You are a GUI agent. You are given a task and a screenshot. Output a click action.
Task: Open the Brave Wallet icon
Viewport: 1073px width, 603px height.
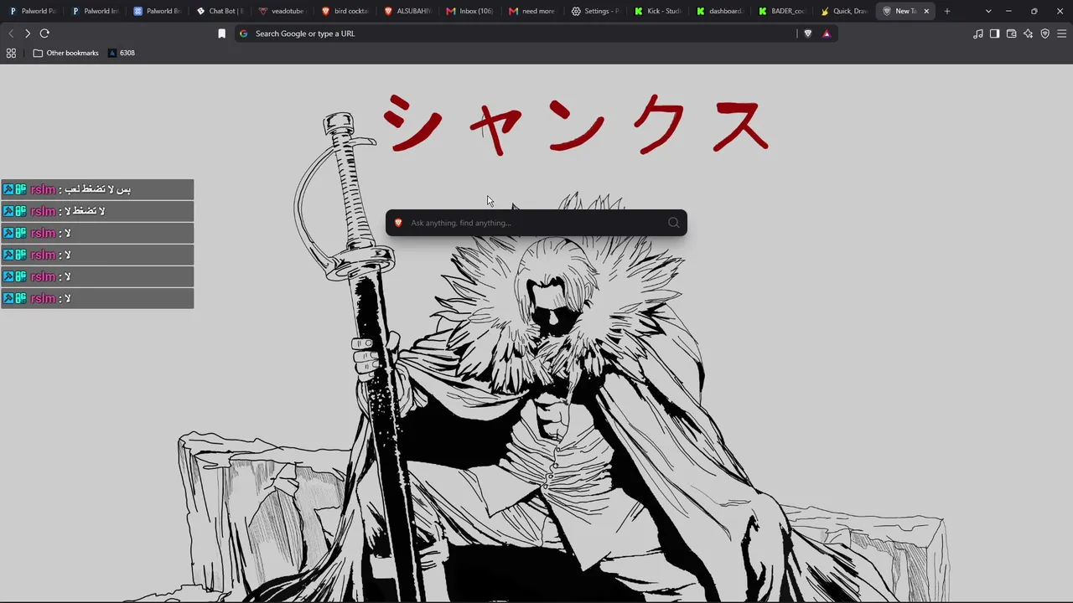point(1012,33)
